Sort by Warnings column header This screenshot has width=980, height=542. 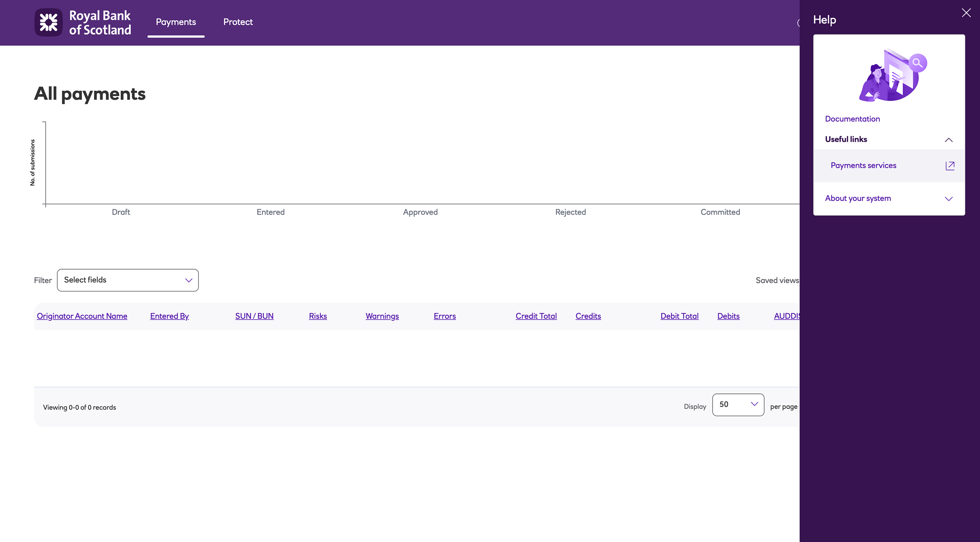click(382, 316)
